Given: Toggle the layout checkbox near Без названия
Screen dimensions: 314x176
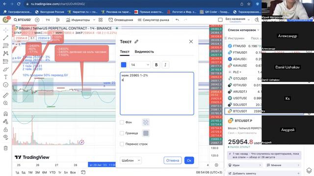Looking at the screenshot, I should 220,20.
